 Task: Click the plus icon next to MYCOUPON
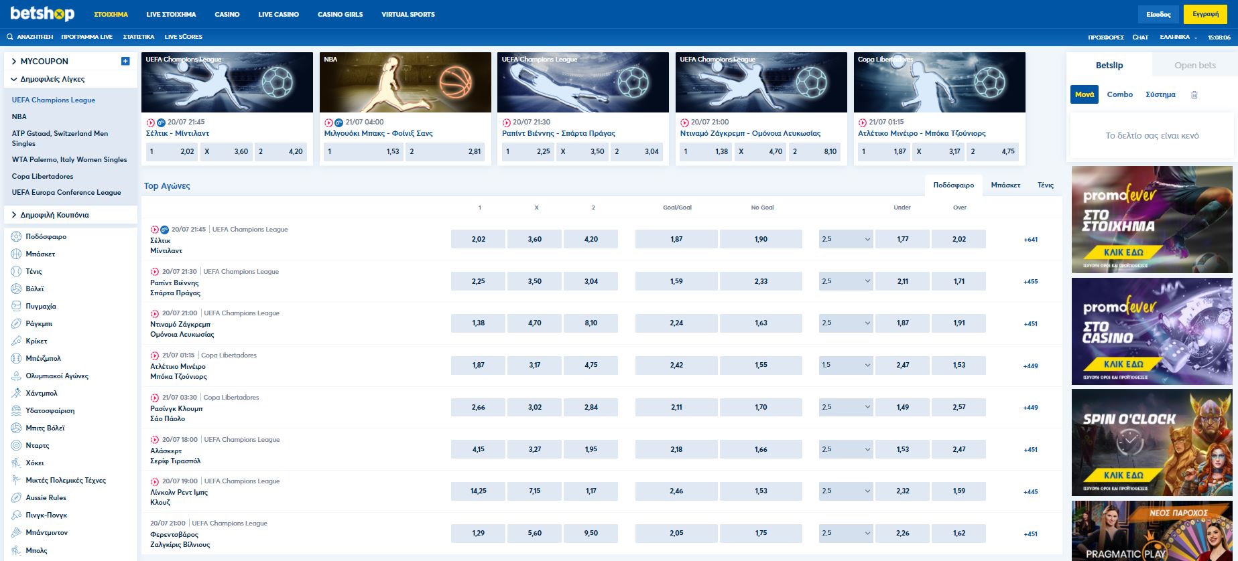pyautogui.click(x=125, y=61)
